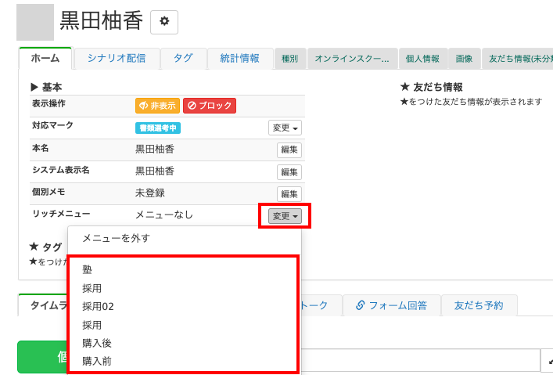Viewport: 553px width, 375px height.
Task: Click 編集 button for システム表示名
Action: click(289, 172)
